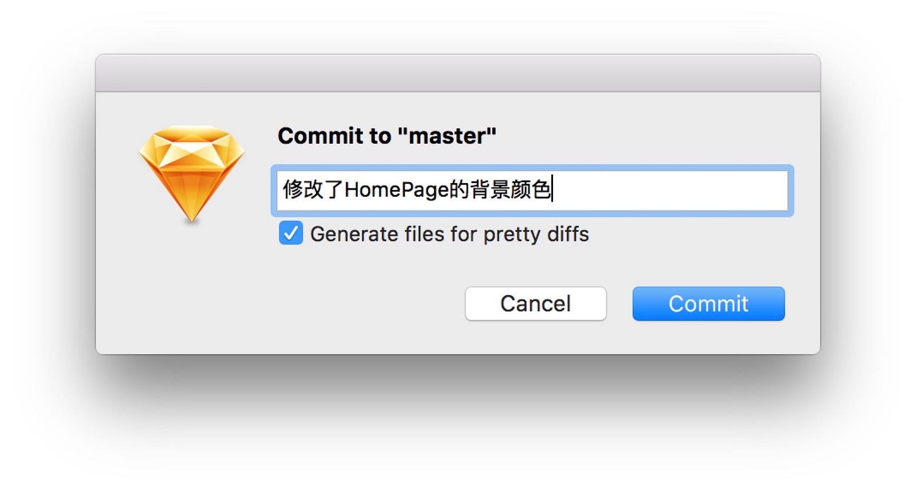Click the word 'diffs' in the checkbox label

pos(568,234)
